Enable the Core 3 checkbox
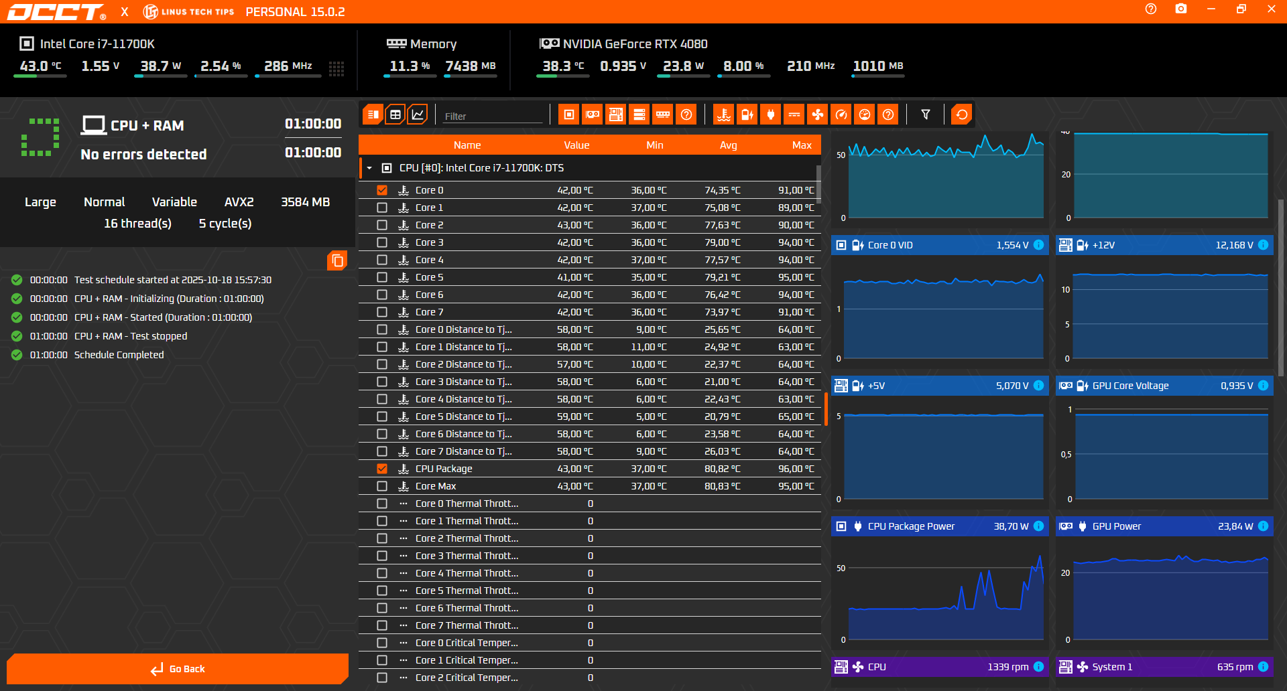This screenshot has width=1287, height=691. 382,242
